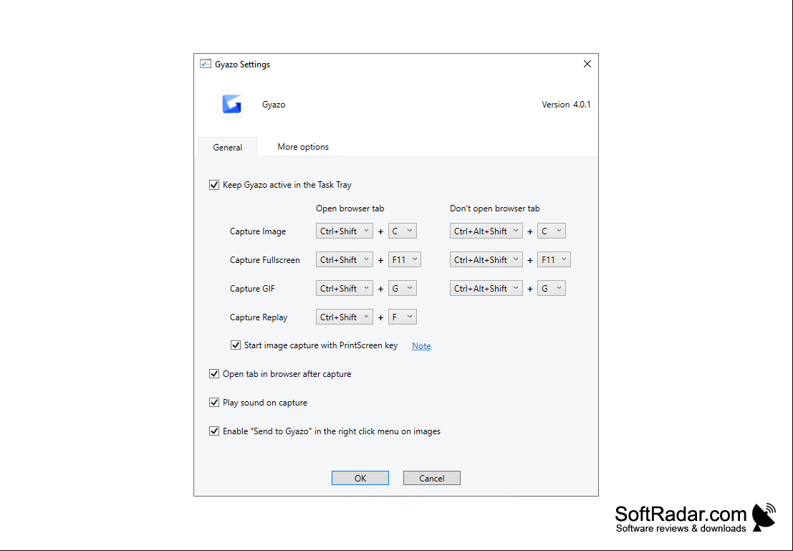This screenshot has width=793, height=551.
Task: Open Capture Replay Ctrl+Shift modifier dropdown
Action: pos(345,317)
